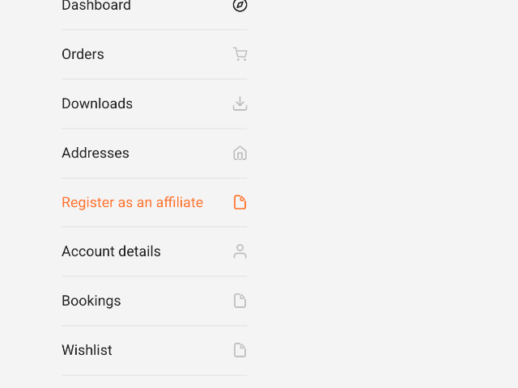
Task: Click the highlighted orange menu entry text
Action: 132,202
